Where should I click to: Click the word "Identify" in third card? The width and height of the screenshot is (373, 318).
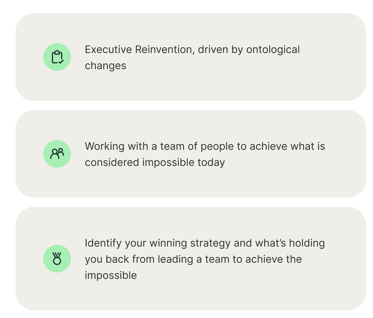click(103, 243)
